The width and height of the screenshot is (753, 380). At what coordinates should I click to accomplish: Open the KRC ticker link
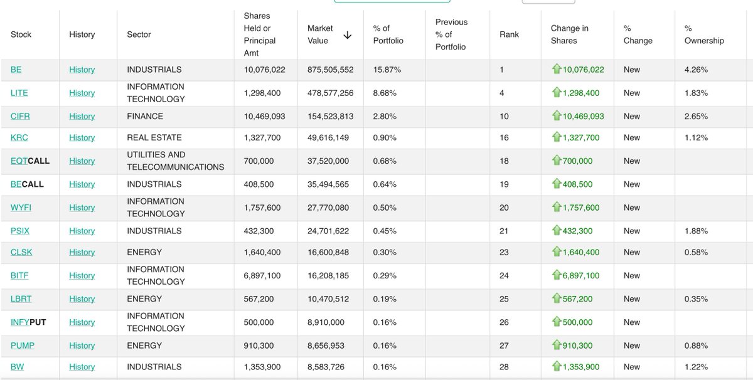(19, 137)
